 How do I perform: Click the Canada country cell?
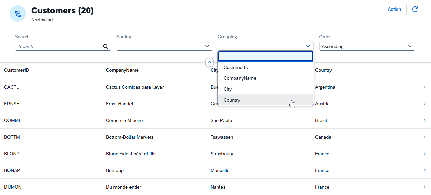click(323, 137)
